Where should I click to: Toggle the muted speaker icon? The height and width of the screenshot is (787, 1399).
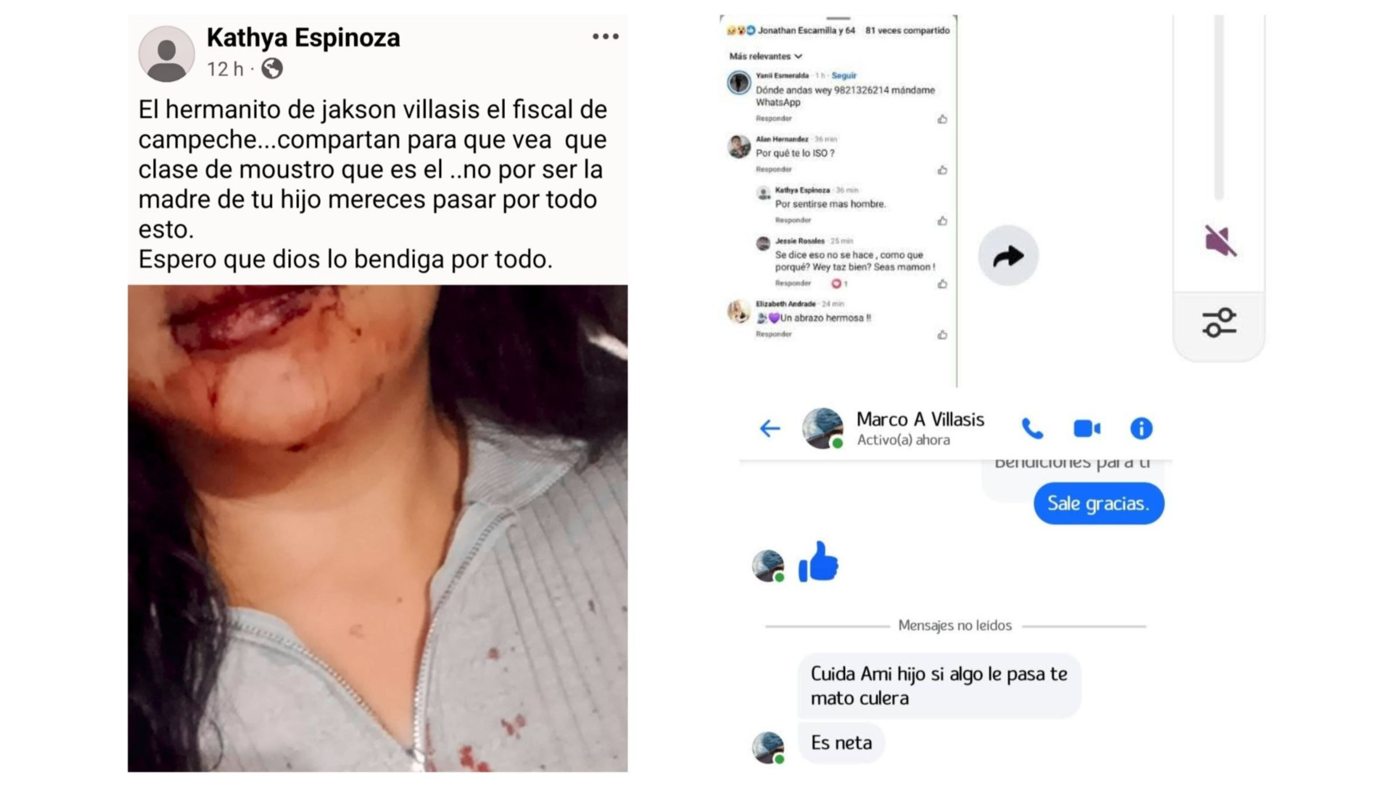click(1220, 240)
